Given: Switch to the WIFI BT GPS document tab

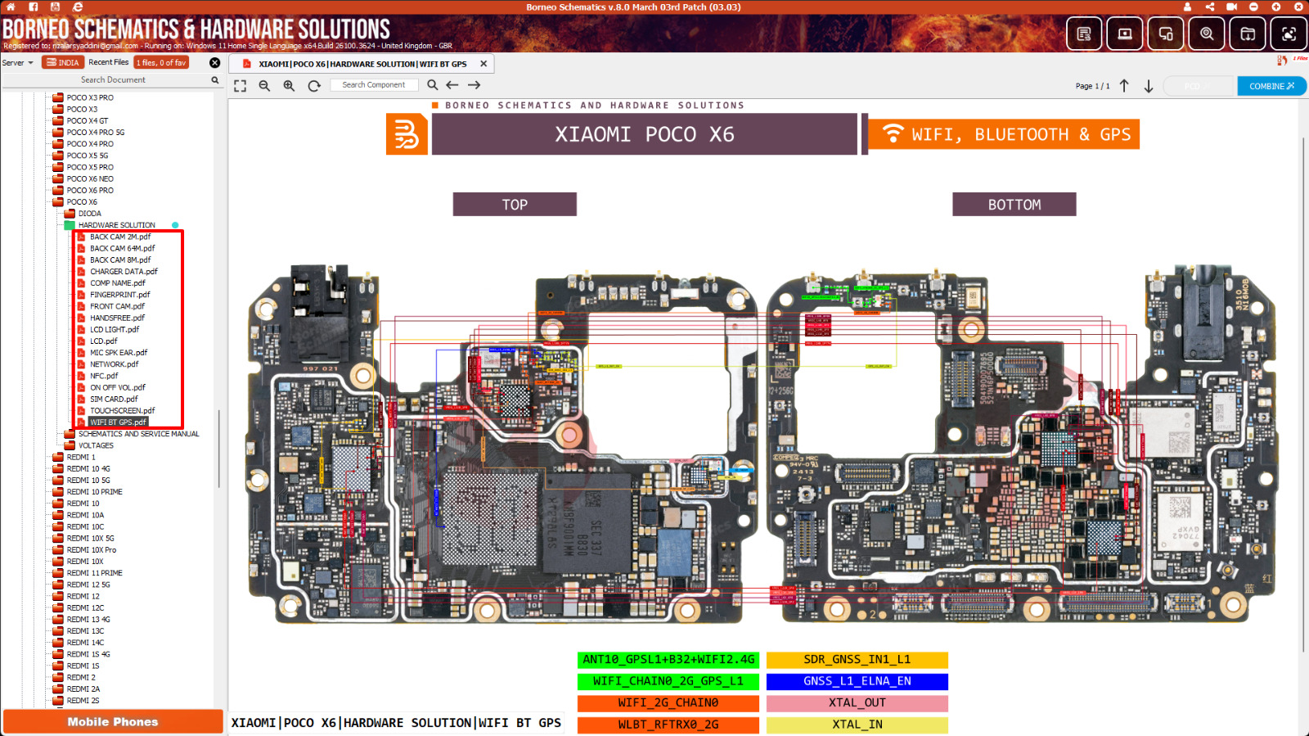Looking at the screenshot, I should click(x=362, y=64).
